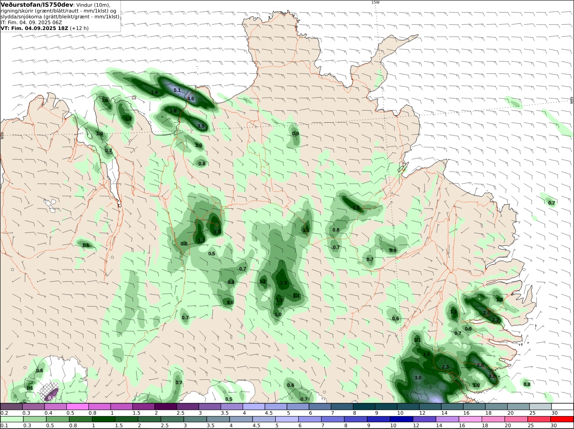Click the 5.1 precipitation value label
The image size is (574, 429).
[x=177, y=90]
